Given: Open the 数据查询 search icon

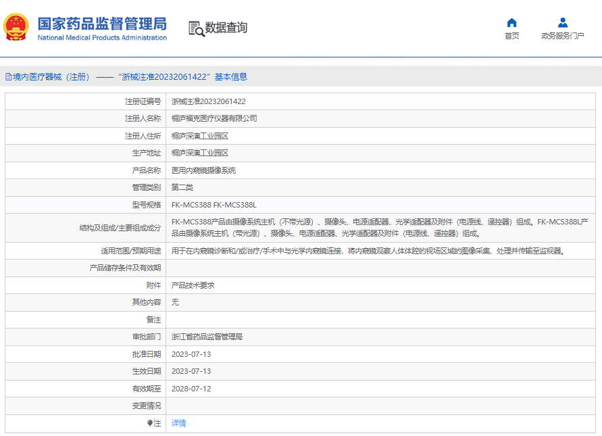Looking at the screenshot, I should (196, 29).
